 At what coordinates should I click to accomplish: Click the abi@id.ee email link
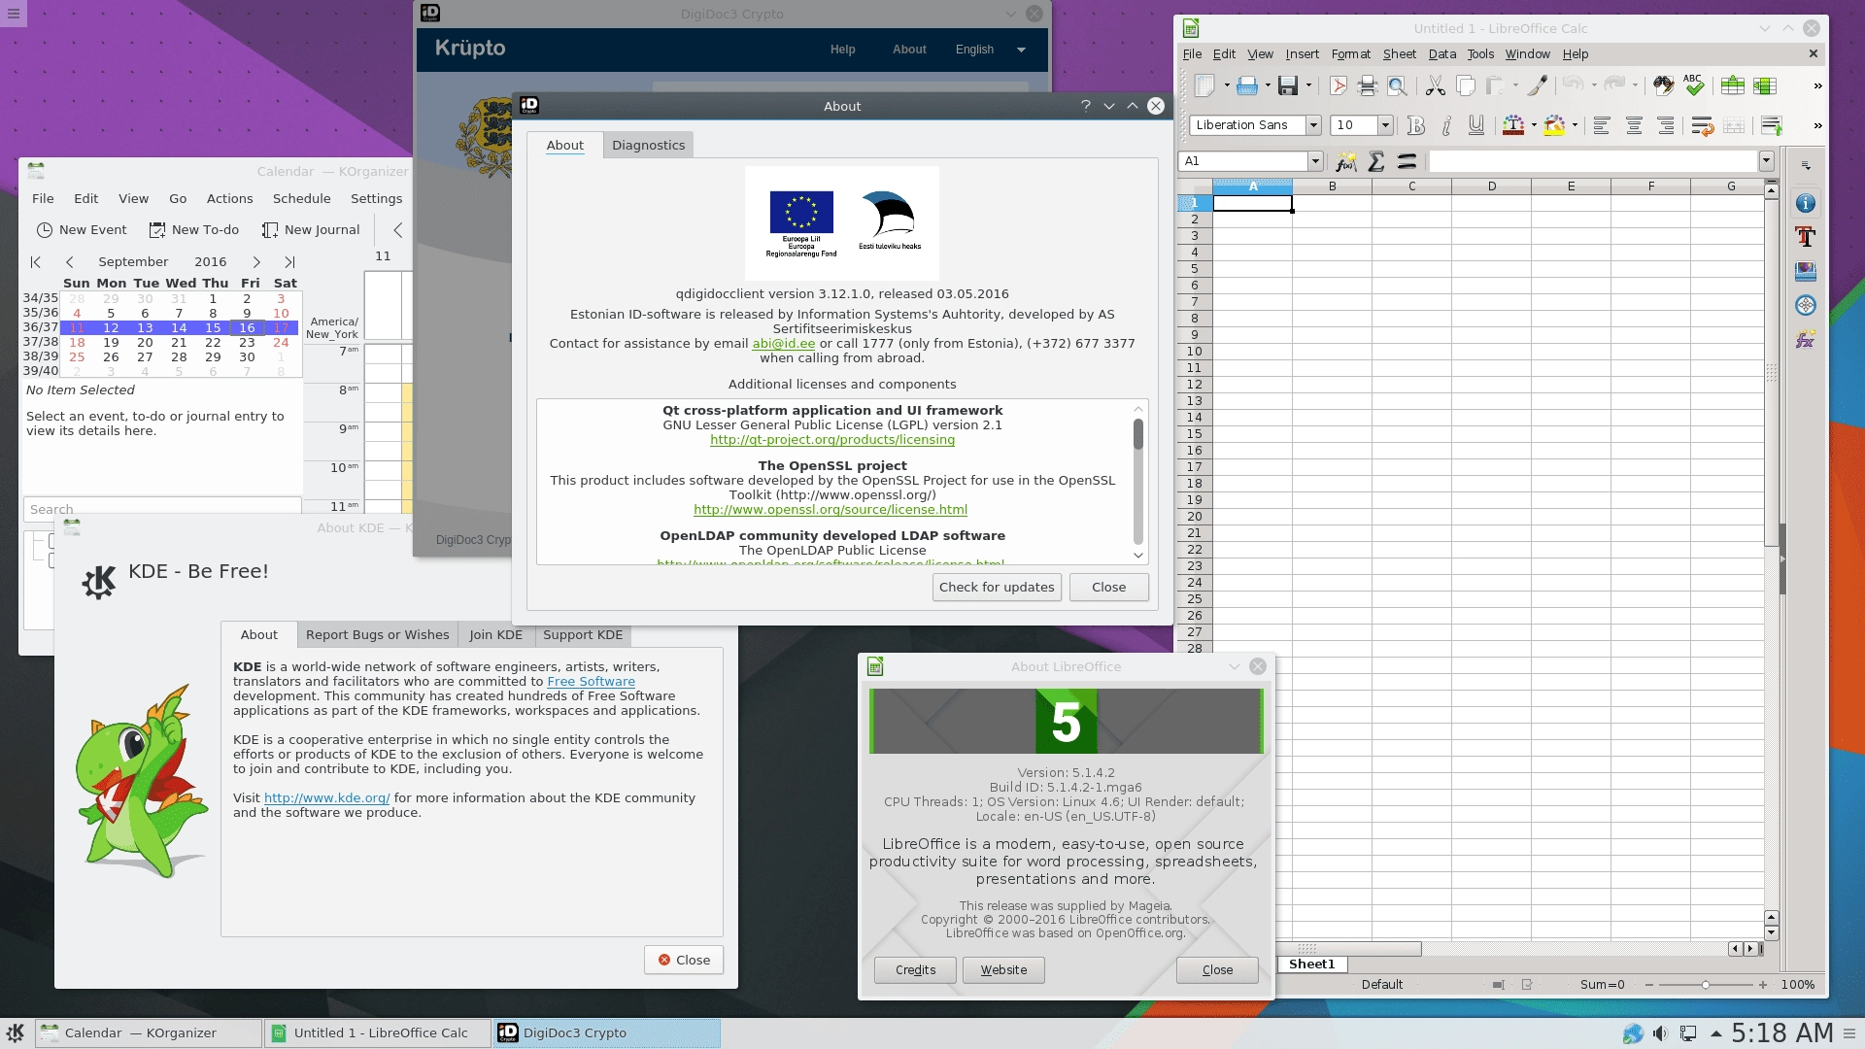click(784, 344)
